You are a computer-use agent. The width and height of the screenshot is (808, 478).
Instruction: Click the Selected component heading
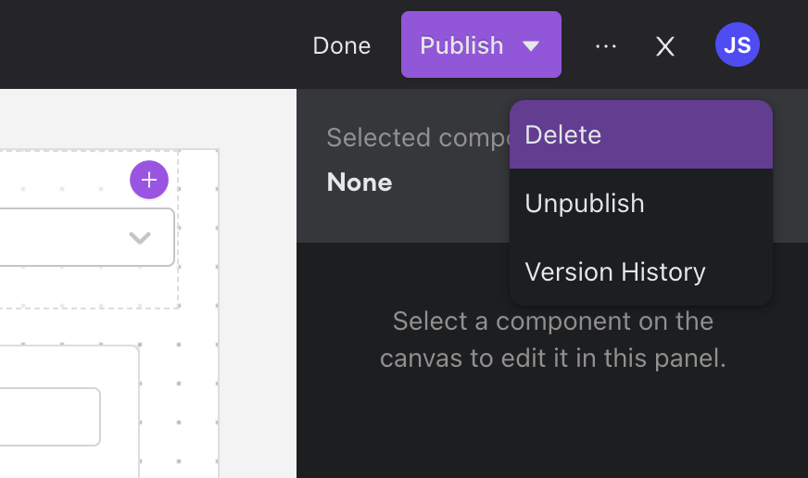tap(417, 138)
